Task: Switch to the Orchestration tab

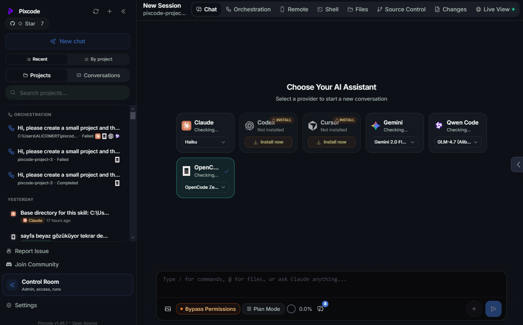Action: click(248, 9)
